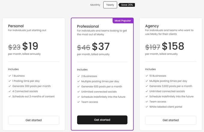Click Get started for Personal plan
Viewport: 204px width, 132px height.
tap(34, 120)
